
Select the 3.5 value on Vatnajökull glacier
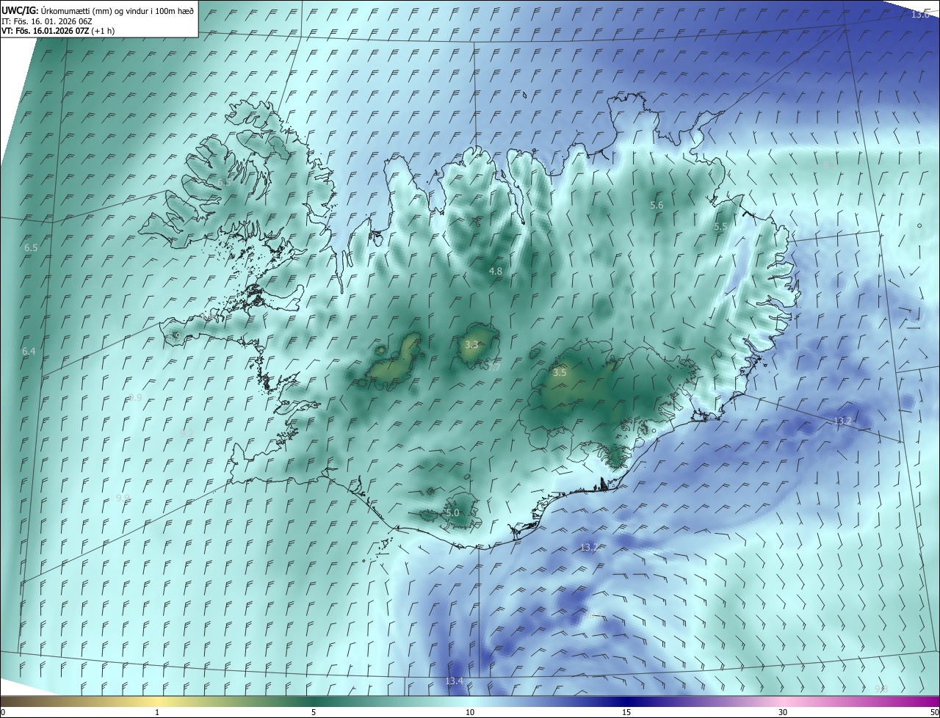(560, 373)
